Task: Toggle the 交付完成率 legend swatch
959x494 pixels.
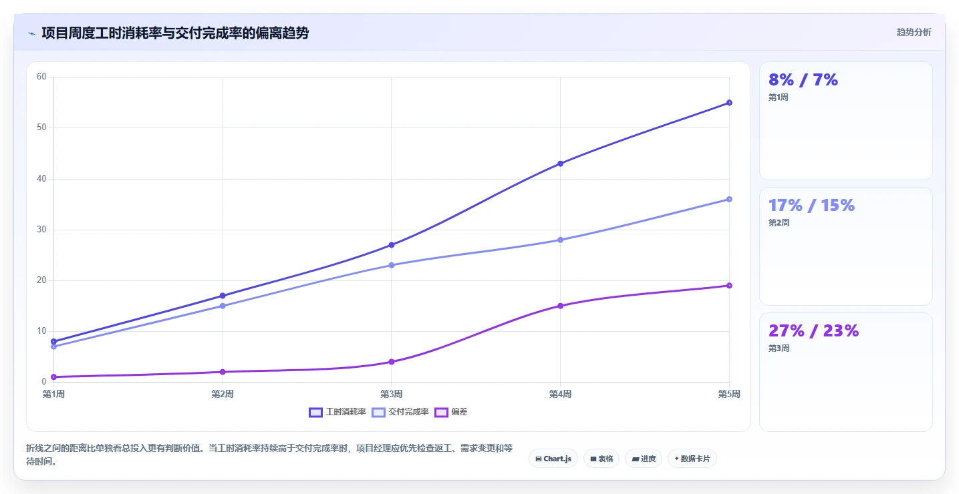Action: coord(378,412)
